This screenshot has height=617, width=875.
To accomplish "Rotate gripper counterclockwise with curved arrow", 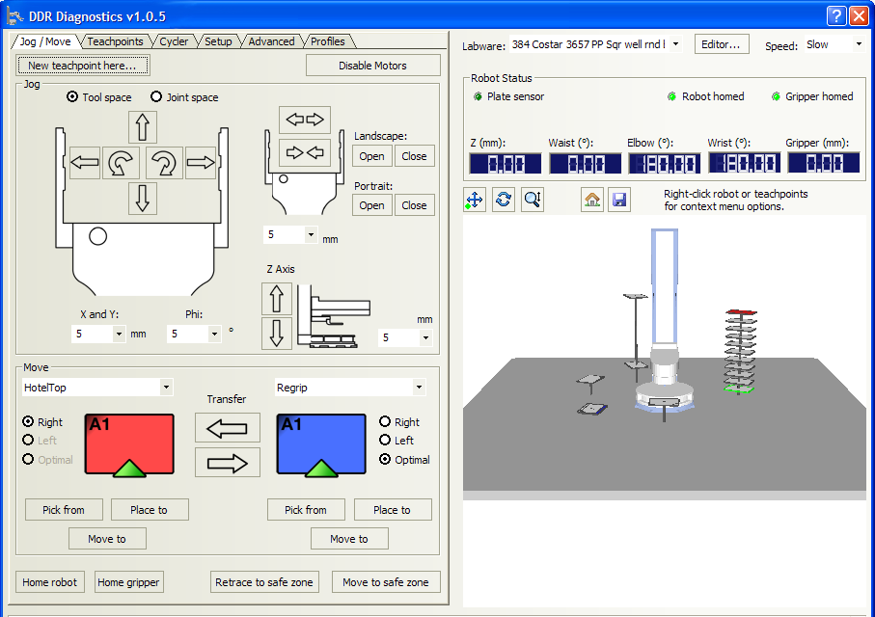I will pyautogui.click(x=123, y=163).
